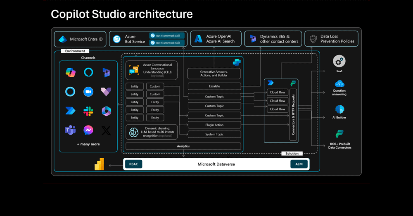This screenshot has width=413, height=216.
Task: Click the SaaS gear icon
Action: click(x=339, y=62)
